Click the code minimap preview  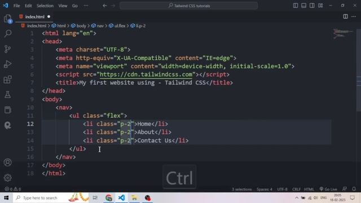343,34
